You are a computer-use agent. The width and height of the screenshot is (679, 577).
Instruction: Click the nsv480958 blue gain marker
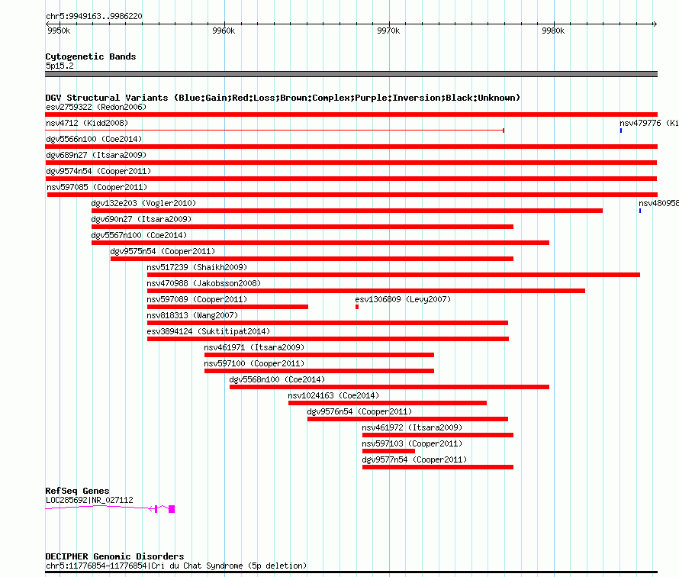[x=640, y=211]
